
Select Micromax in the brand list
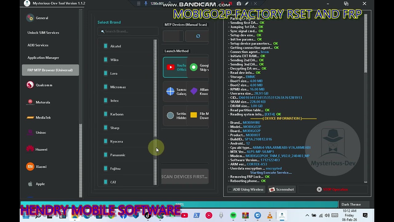(x=126, y=87)
